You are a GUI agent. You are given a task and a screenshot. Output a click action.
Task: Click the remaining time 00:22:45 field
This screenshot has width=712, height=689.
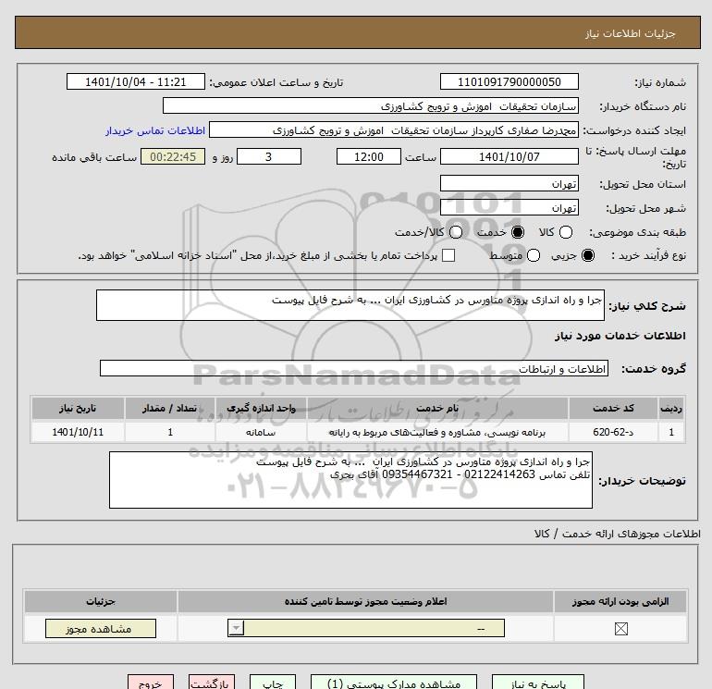[x=173, y=156]
